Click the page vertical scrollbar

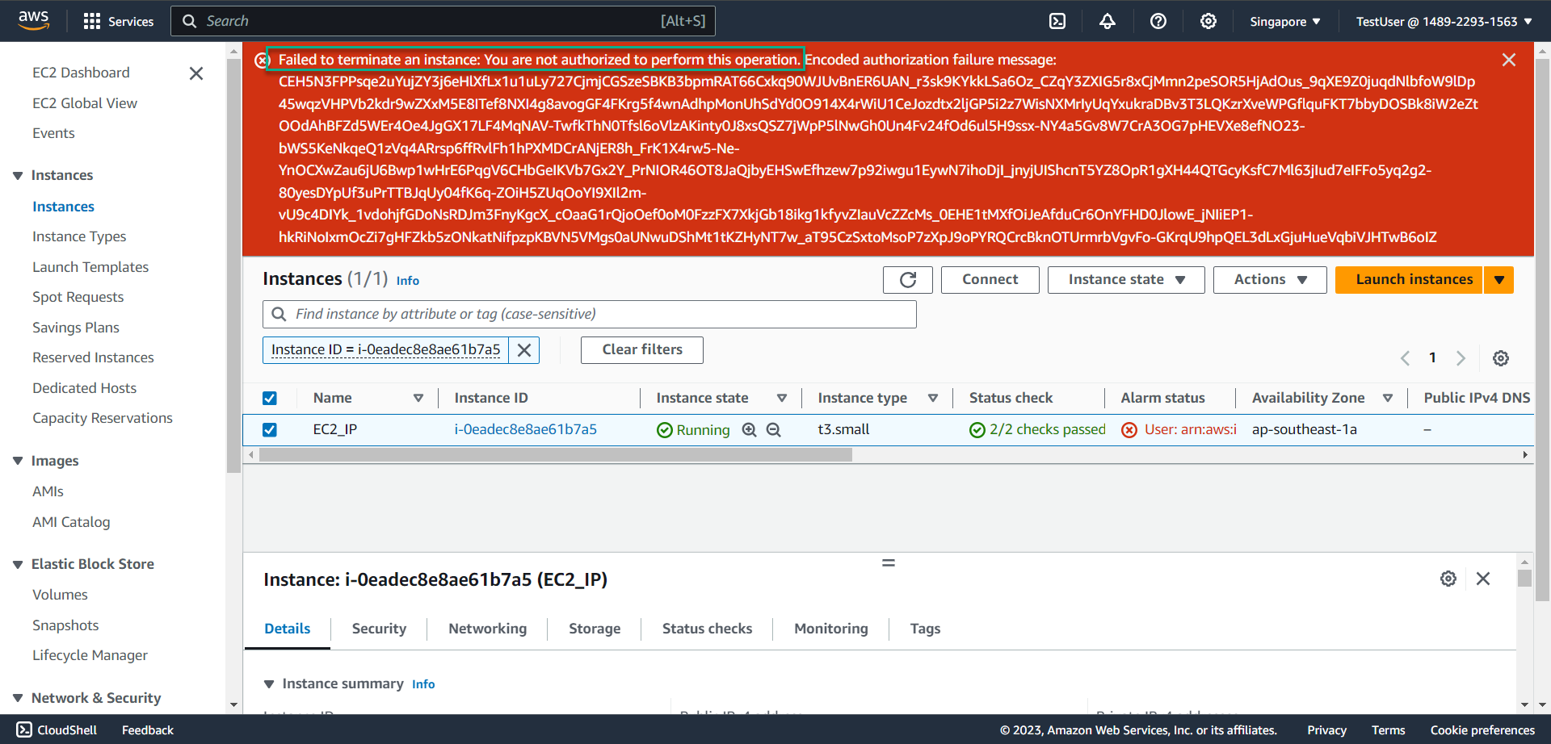pyautogui.click(x=1542, y=331)
